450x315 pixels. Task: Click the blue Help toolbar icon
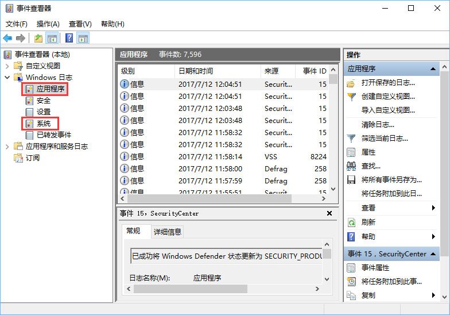(69, 39)
